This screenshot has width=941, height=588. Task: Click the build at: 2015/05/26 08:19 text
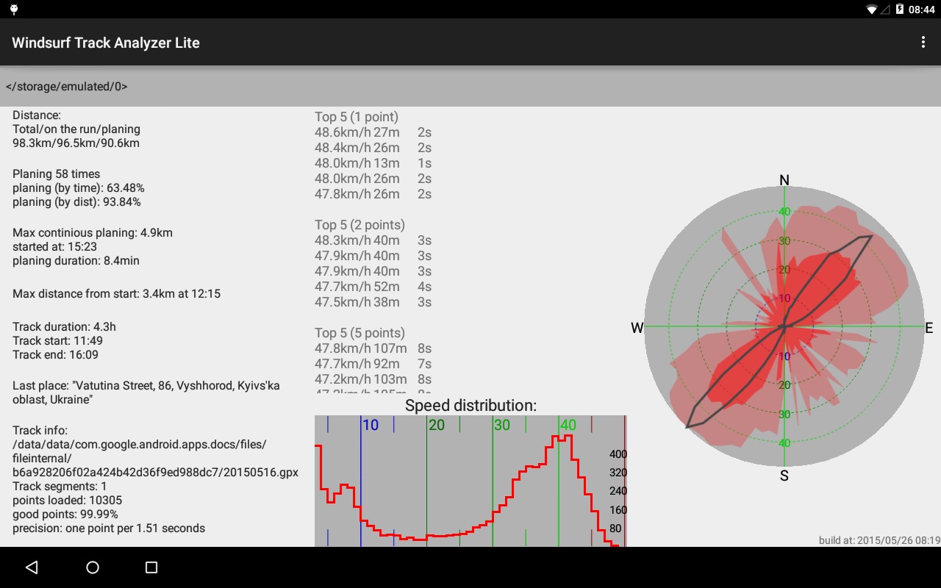[879, 540]
